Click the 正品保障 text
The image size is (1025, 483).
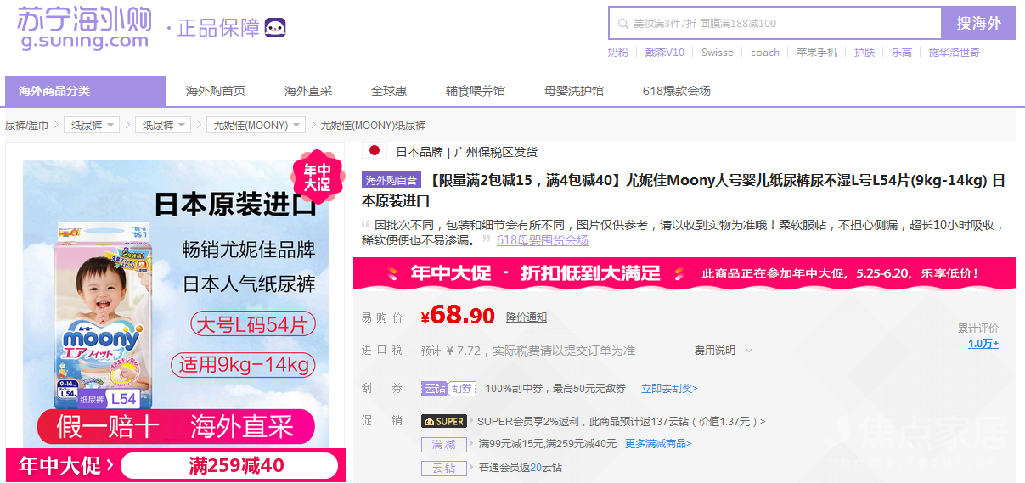218,28
